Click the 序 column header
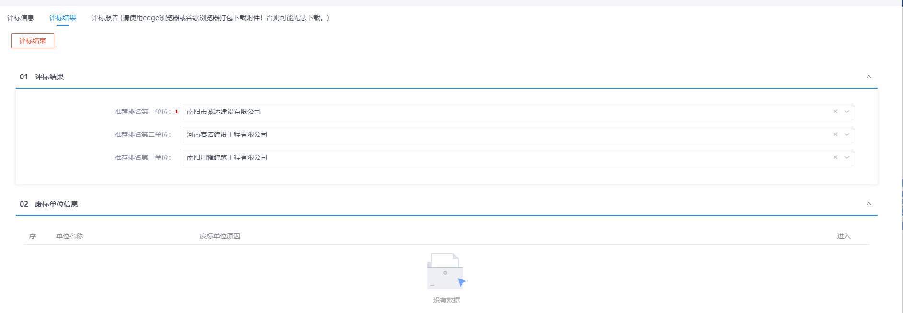 [33, 236]
